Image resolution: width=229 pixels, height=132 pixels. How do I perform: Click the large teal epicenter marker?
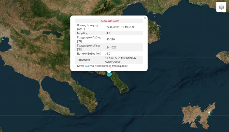click(x=109, y=74)
